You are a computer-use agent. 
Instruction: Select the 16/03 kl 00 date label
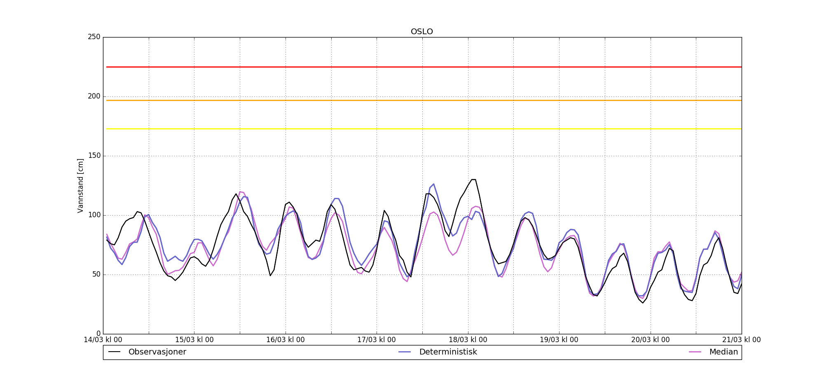pos(286,340)
